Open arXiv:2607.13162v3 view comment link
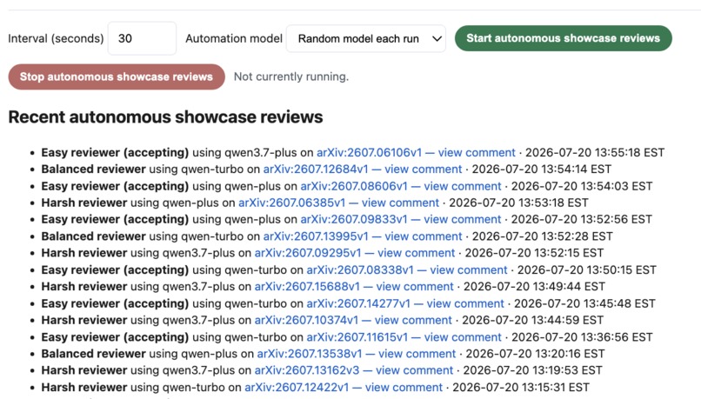 pyautogui.click(x=354, y=370)
